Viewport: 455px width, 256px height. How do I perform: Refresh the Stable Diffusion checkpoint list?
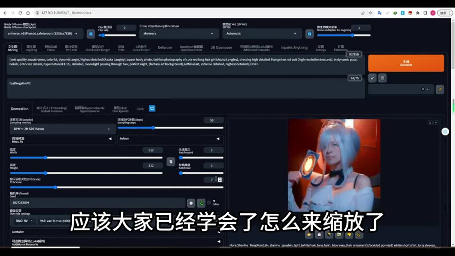91,34
